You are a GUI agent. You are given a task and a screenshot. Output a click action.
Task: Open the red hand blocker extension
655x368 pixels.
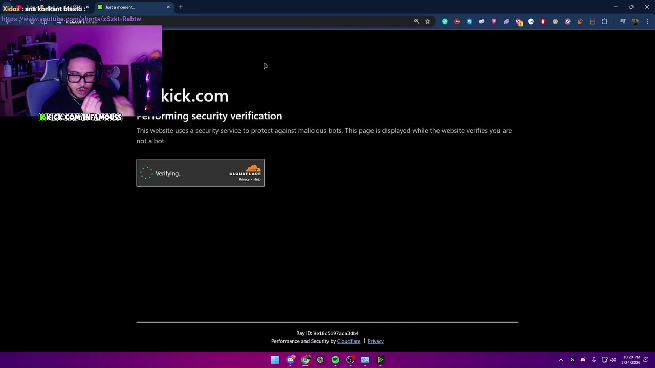tap(543, 21)
